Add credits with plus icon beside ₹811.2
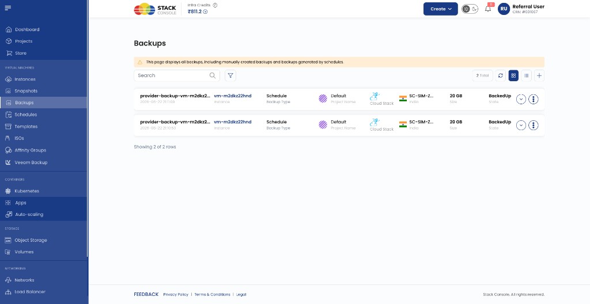The height and width of the screenshot is (304, 590). (206, 12)
